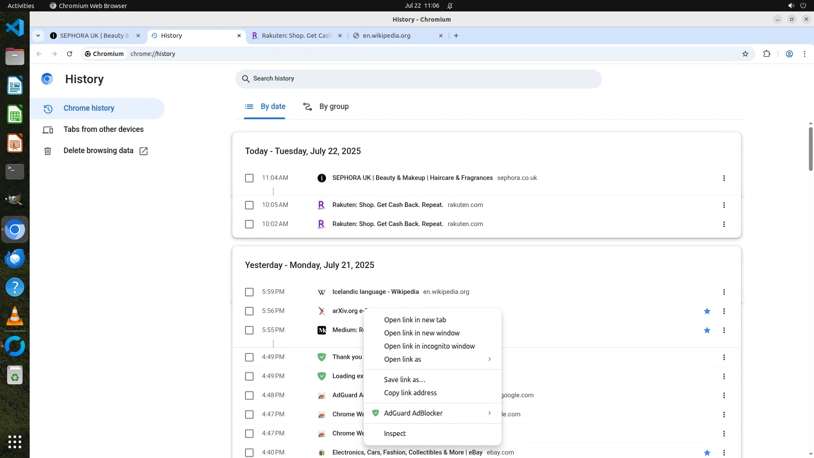Viewport: 814px width, 458px height.
Task: Open Tabs from other devices
Action: [x=103, y=129]
